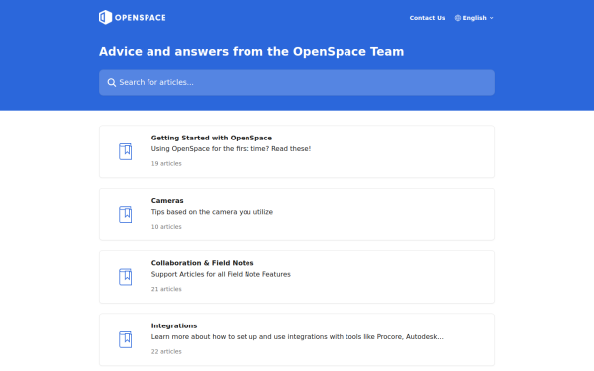Image resolution: width=594 pixels, height=371 pixels.
Task: Click the '19 articles' count
Action: 166,164
